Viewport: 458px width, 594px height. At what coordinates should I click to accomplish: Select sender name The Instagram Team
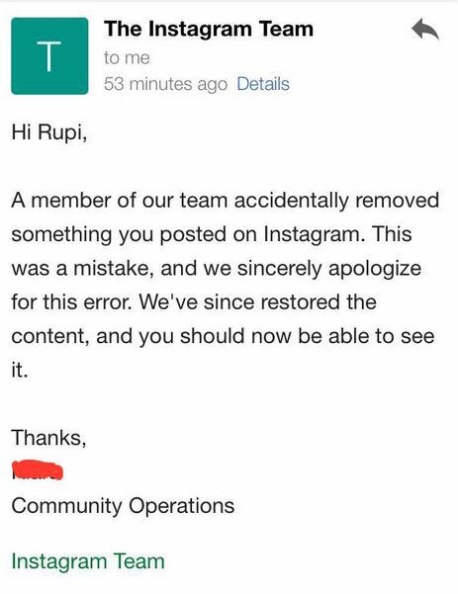pos(209,29)
